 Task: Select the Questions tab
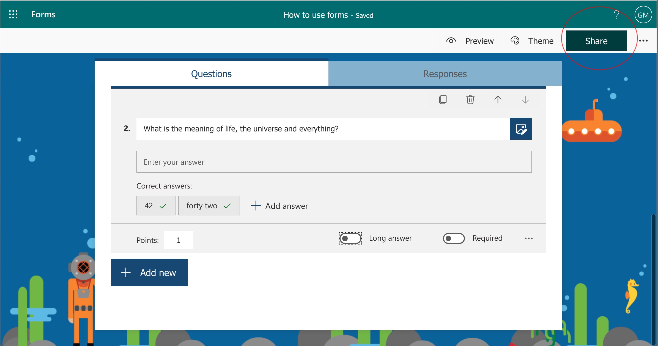211,74
